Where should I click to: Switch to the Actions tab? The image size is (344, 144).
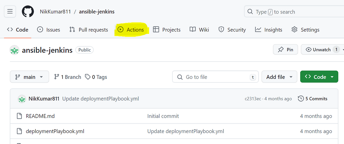131,30
